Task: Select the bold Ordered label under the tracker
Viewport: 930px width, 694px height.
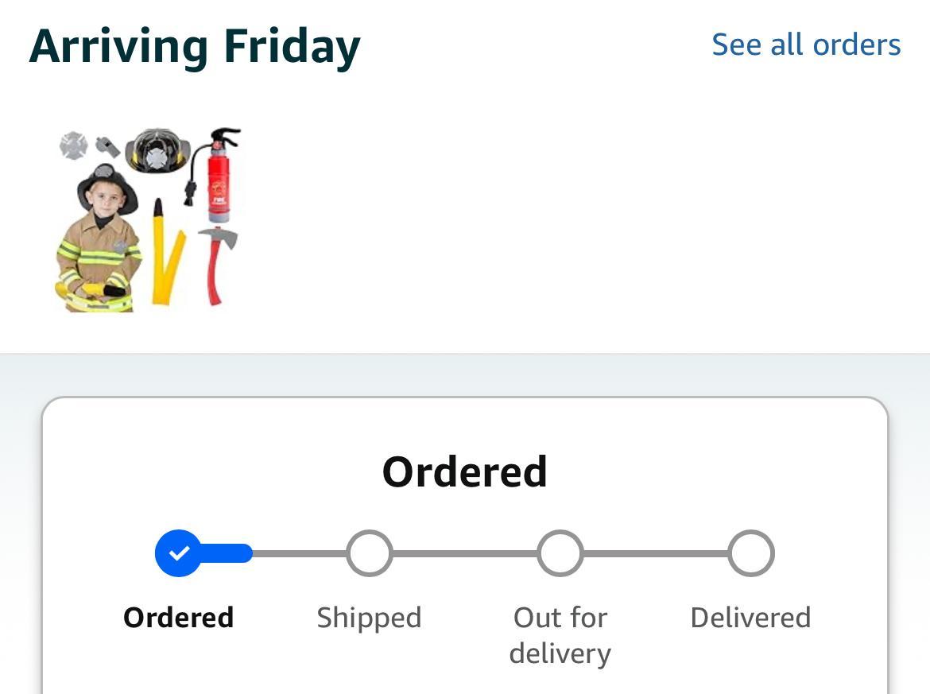Action: point(179,618)
